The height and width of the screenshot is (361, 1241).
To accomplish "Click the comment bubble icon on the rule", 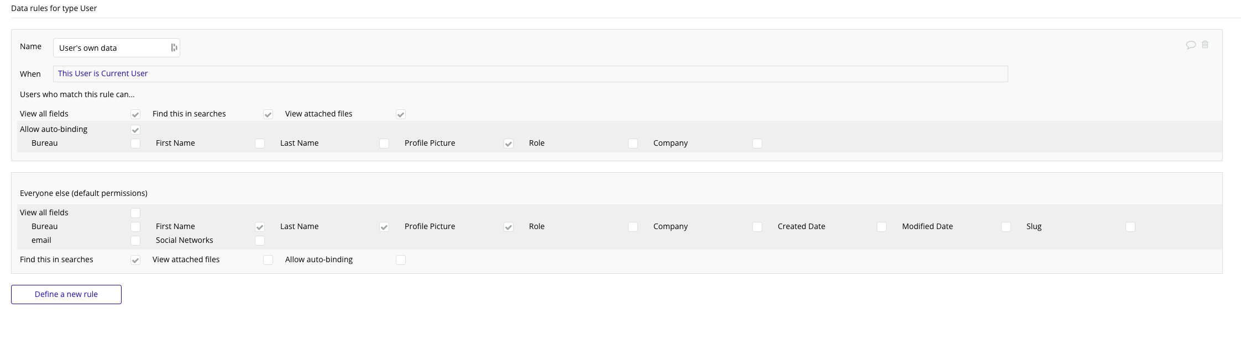I will pos(1191,45).
